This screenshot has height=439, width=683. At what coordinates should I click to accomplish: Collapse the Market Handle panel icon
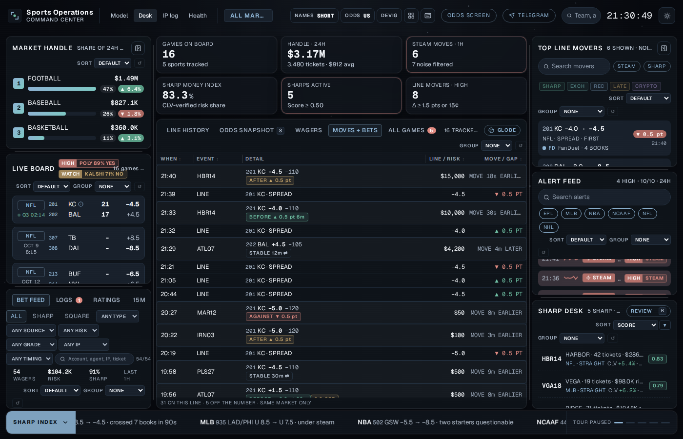click(x=138, y=48)
